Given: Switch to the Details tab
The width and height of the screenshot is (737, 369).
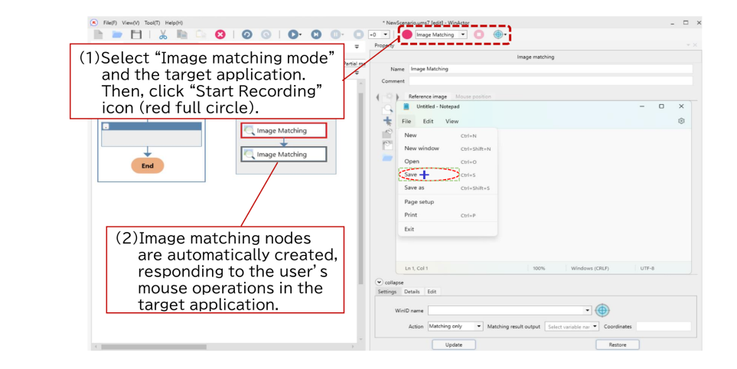Looking at the screenshot, I should coord(413,291).
